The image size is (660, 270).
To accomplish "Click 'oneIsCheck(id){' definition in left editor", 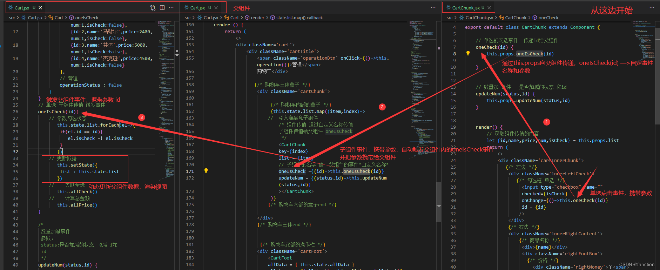I will 58,112.
